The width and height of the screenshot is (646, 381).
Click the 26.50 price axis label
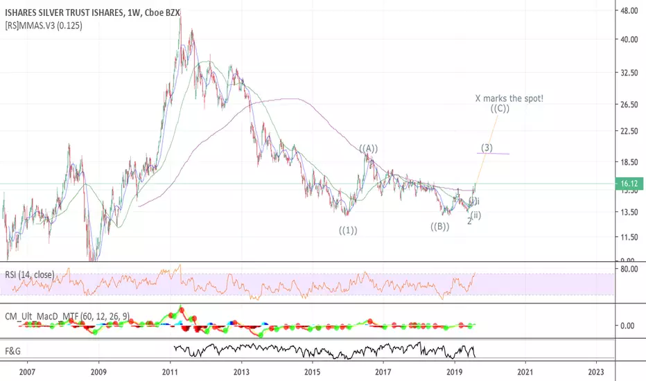pyautogui.click(x=629, y=105)
